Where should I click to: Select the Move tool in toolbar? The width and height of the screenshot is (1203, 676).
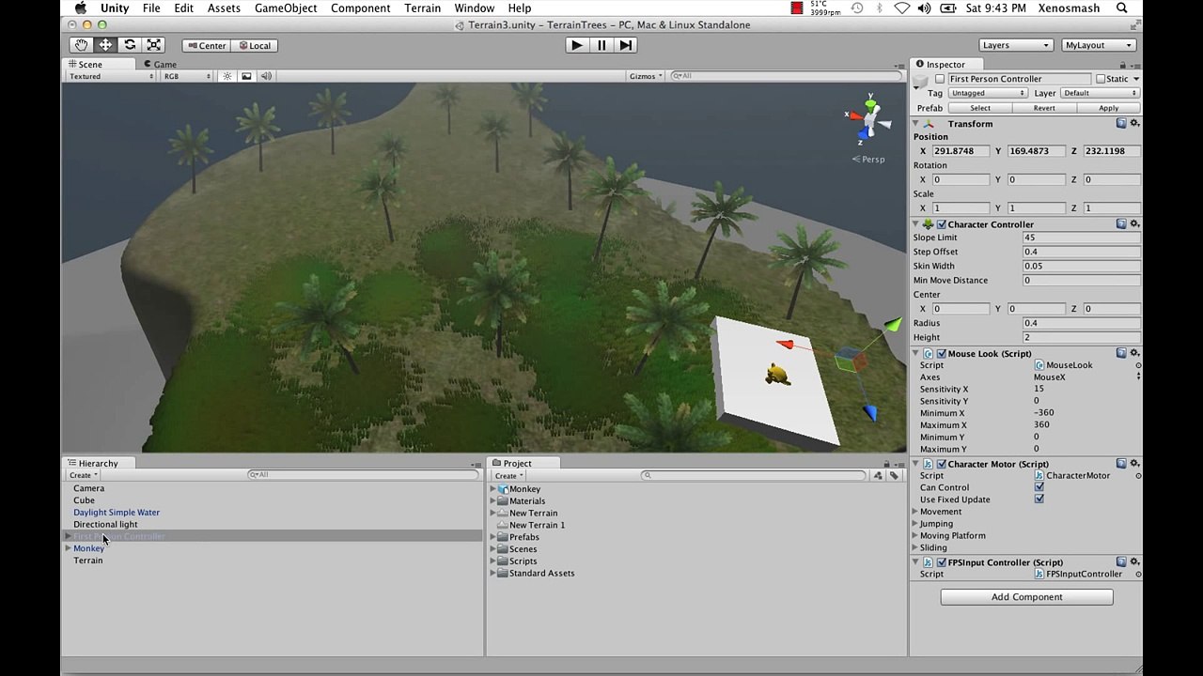(x=105, y=45)
